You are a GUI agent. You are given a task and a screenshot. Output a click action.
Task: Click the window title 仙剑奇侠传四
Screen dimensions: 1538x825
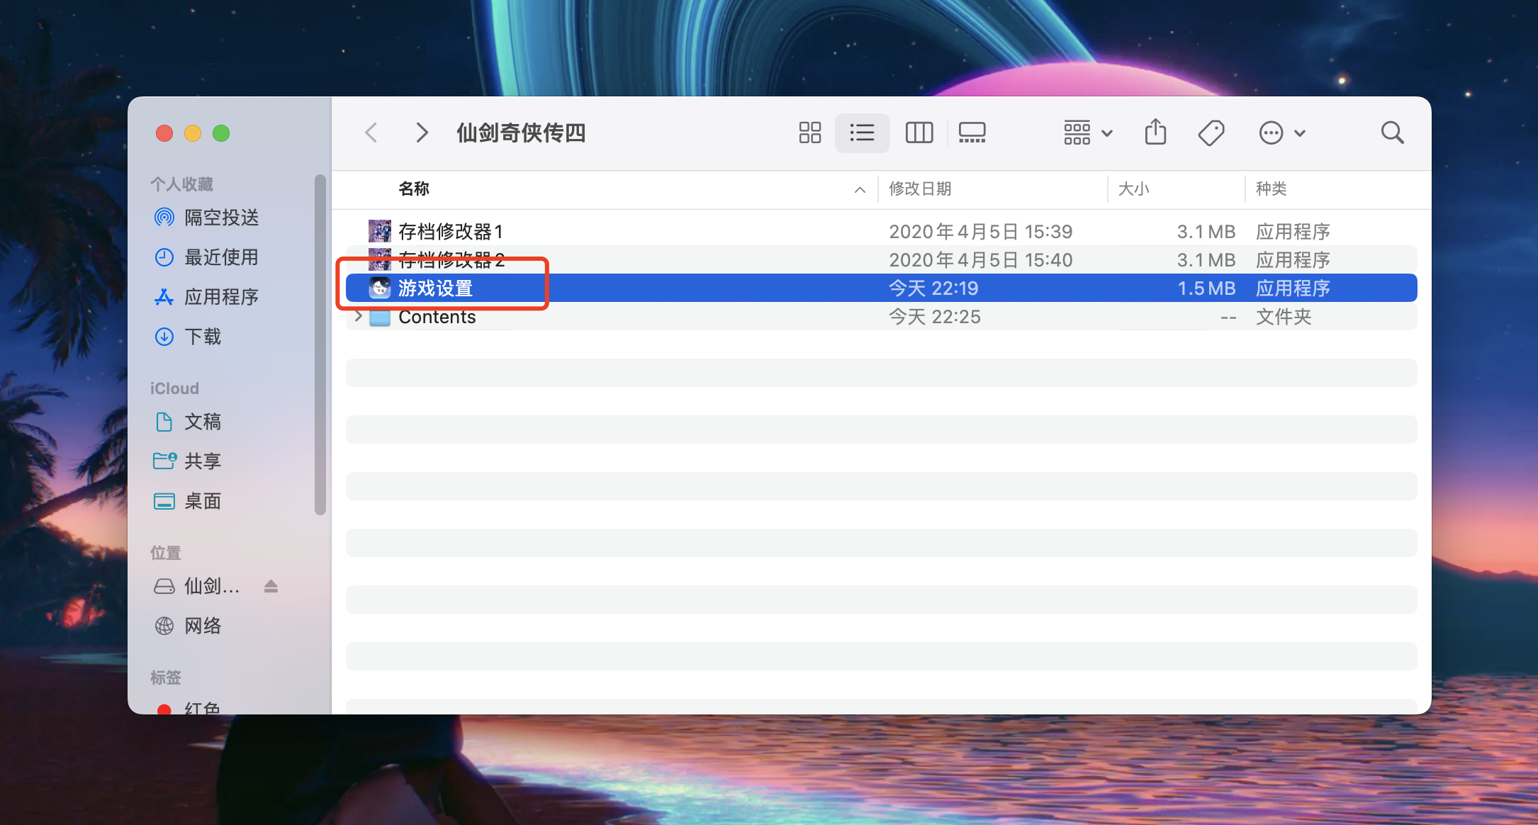pos(521,133)
